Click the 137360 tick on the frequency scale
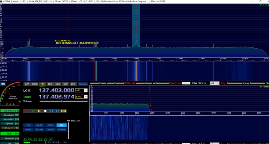 click(92, 59)
